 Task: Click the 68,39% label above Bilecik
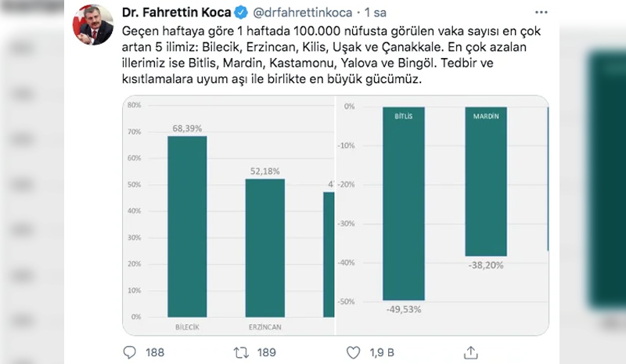point(187,128)
